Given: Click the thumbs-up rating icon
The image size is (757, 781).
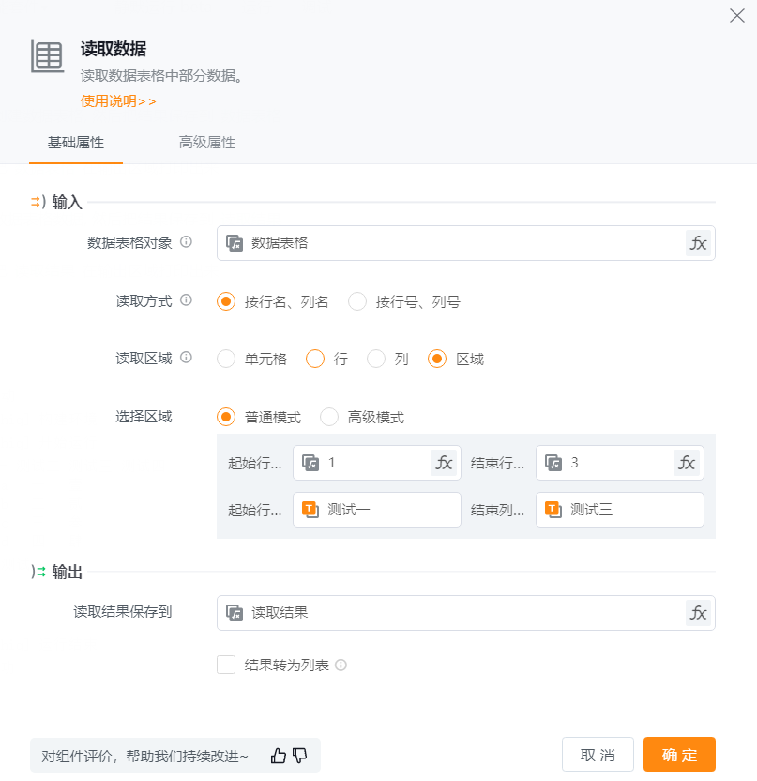Looking at the screenshot, I should pyautogui.click(x=279, y=756).
